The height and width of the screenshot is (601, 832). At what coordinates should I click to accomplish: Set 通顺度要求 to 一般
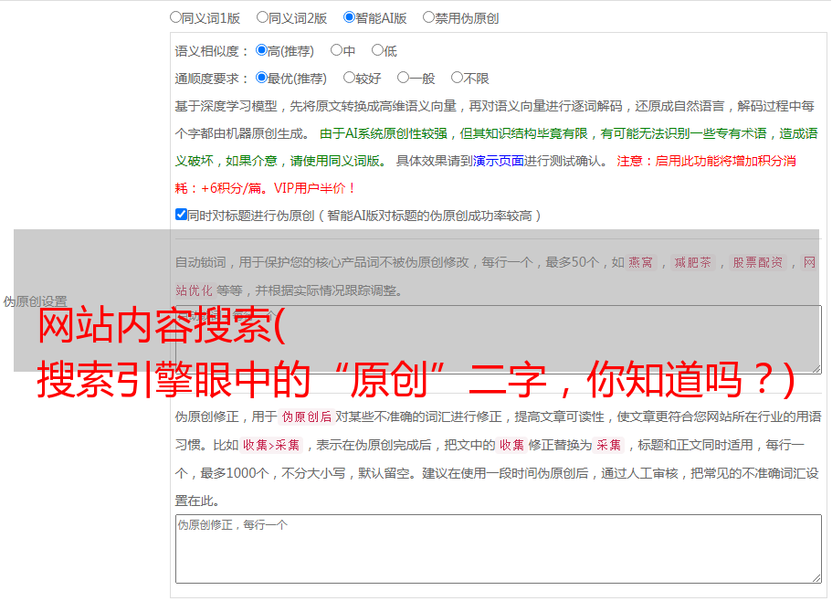pyautogui.click(x=403, y=78)
